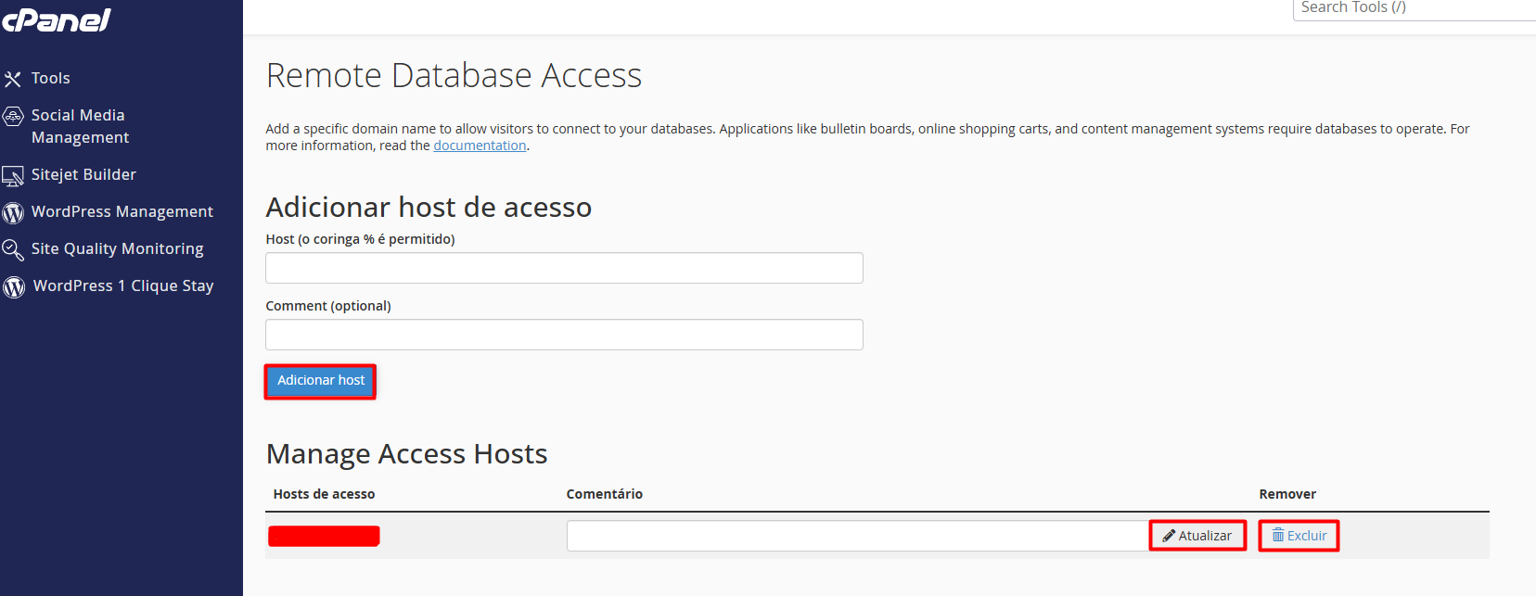Click the Adicionar host button

321,381
